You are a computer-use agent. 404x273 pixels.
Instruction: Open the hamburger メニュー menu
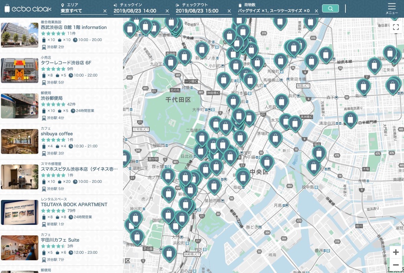pyautogui.click(x=392, y=8)
